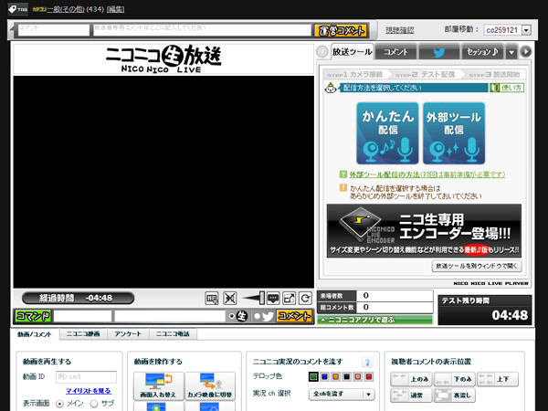This screenshot has width=548, height=411.
Task: Select the 動画/コメント bottom tab
Action: click(x=35, y=334)
